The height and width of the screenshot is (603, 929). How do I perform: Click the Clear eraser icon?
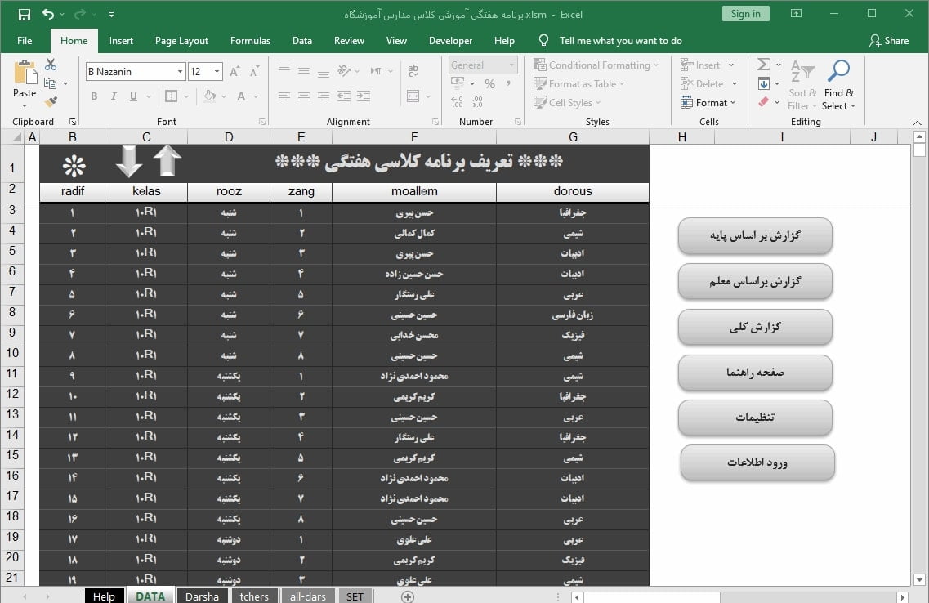click(764, 102)
